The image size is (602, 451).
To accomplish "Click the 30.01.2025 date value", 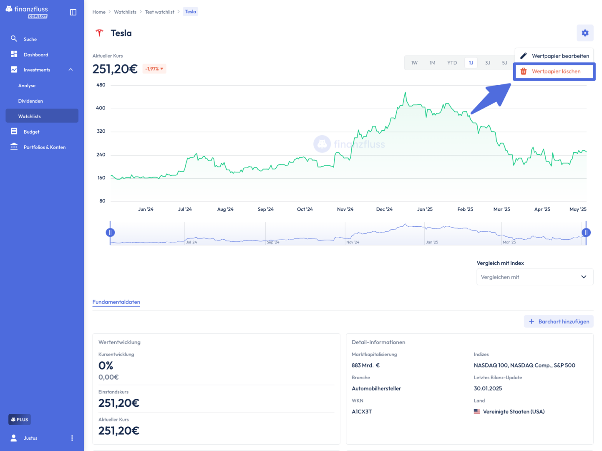I will (488, 388).
